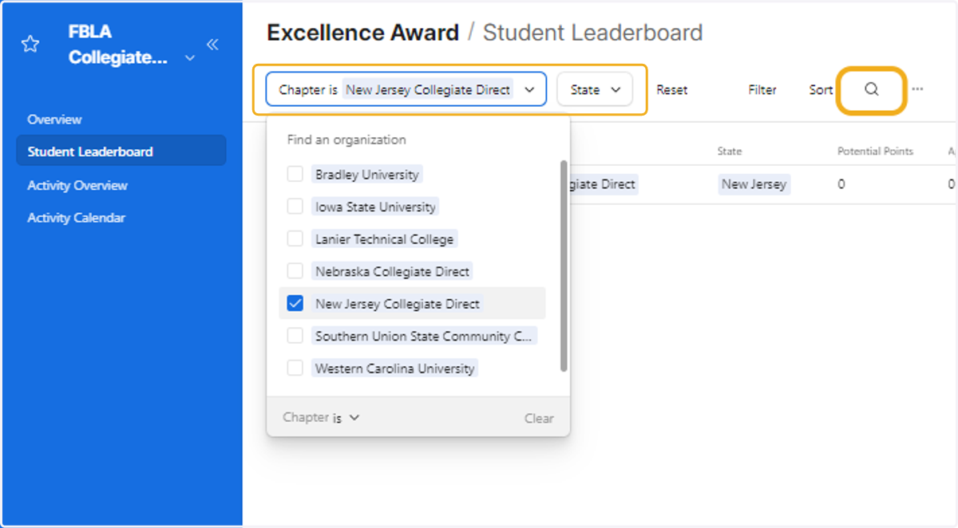Viewport: 958px width, 528px height.
Task: Collapse the sidebar with double-chevron icon
Action: pos(212,44)
